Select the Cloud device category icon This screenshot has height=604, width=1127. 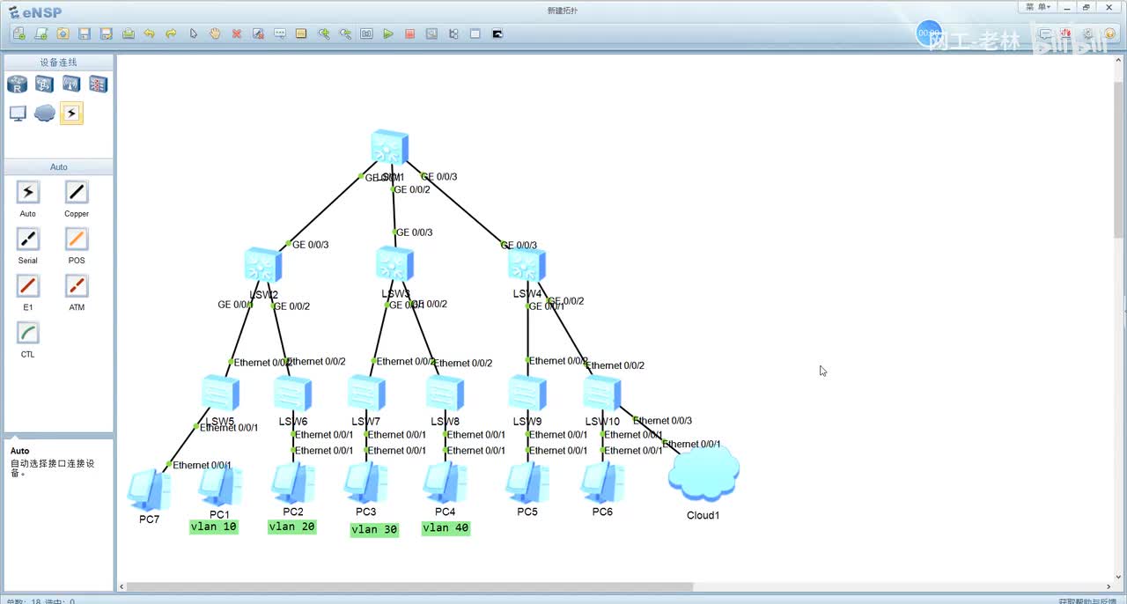(x=45, y=114)
